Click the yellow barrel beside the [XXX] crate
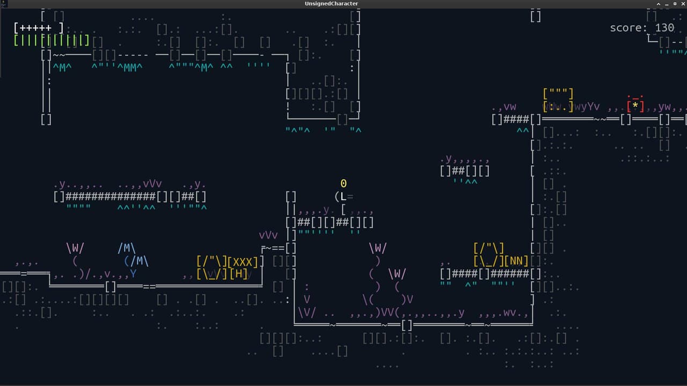The image size is (687, 386). tap(211, 268)
